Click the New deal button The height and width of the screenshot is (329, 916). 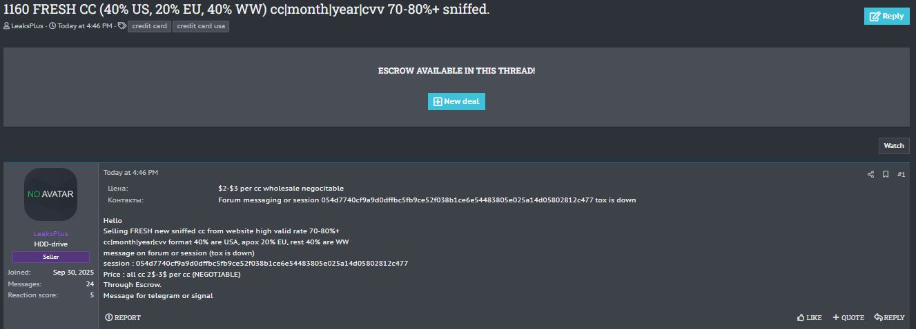point(456,101)
